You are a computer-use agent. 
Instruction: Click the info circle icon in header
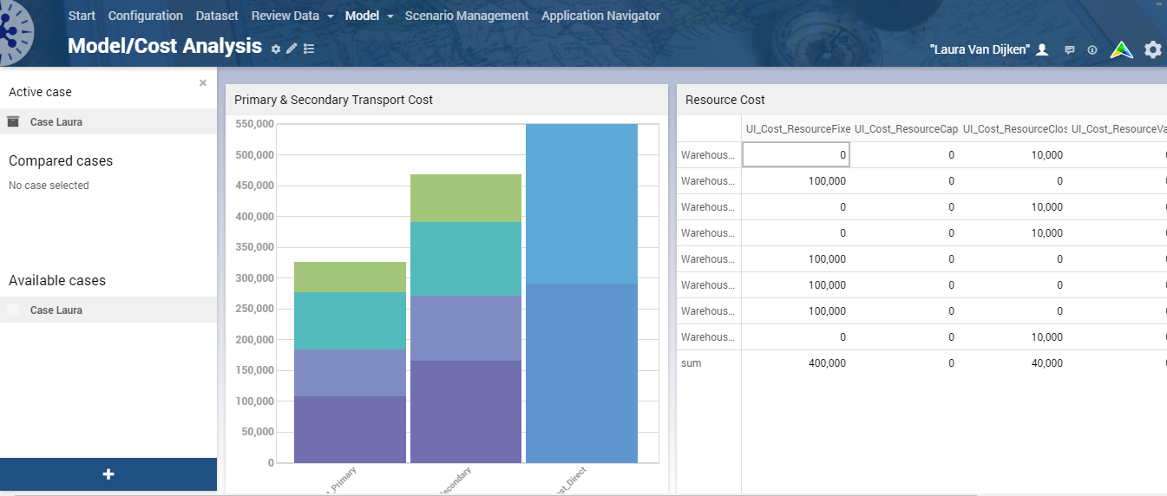coord(1092,50)
